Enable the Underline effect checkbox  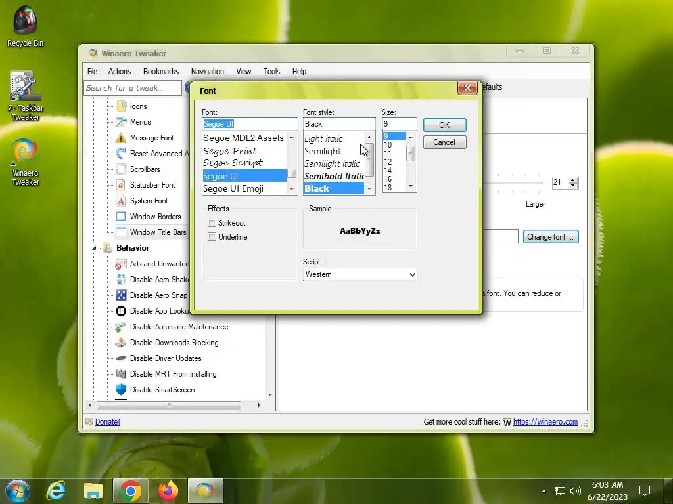point(212,236)
